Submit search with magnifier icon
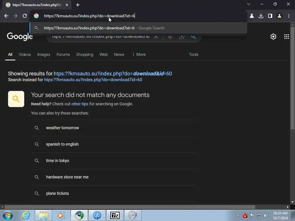This screenshot has height=221, width=295. click(193, 37)
